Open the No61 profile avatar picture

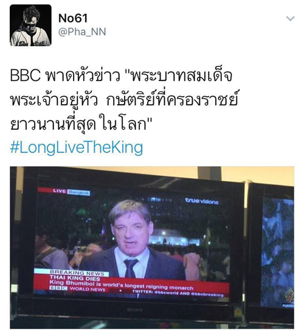(x=30, y=26)
